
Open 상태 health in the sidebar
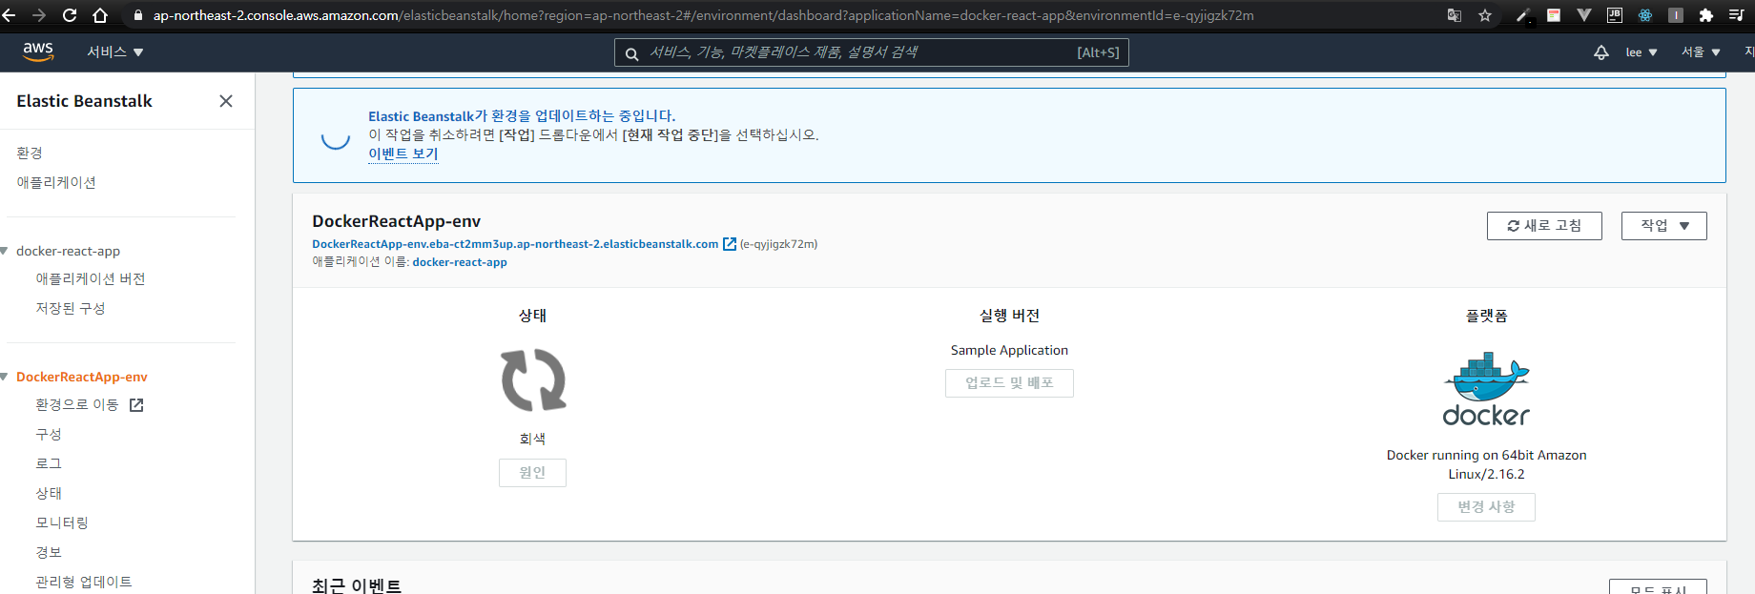coord(49,493)
